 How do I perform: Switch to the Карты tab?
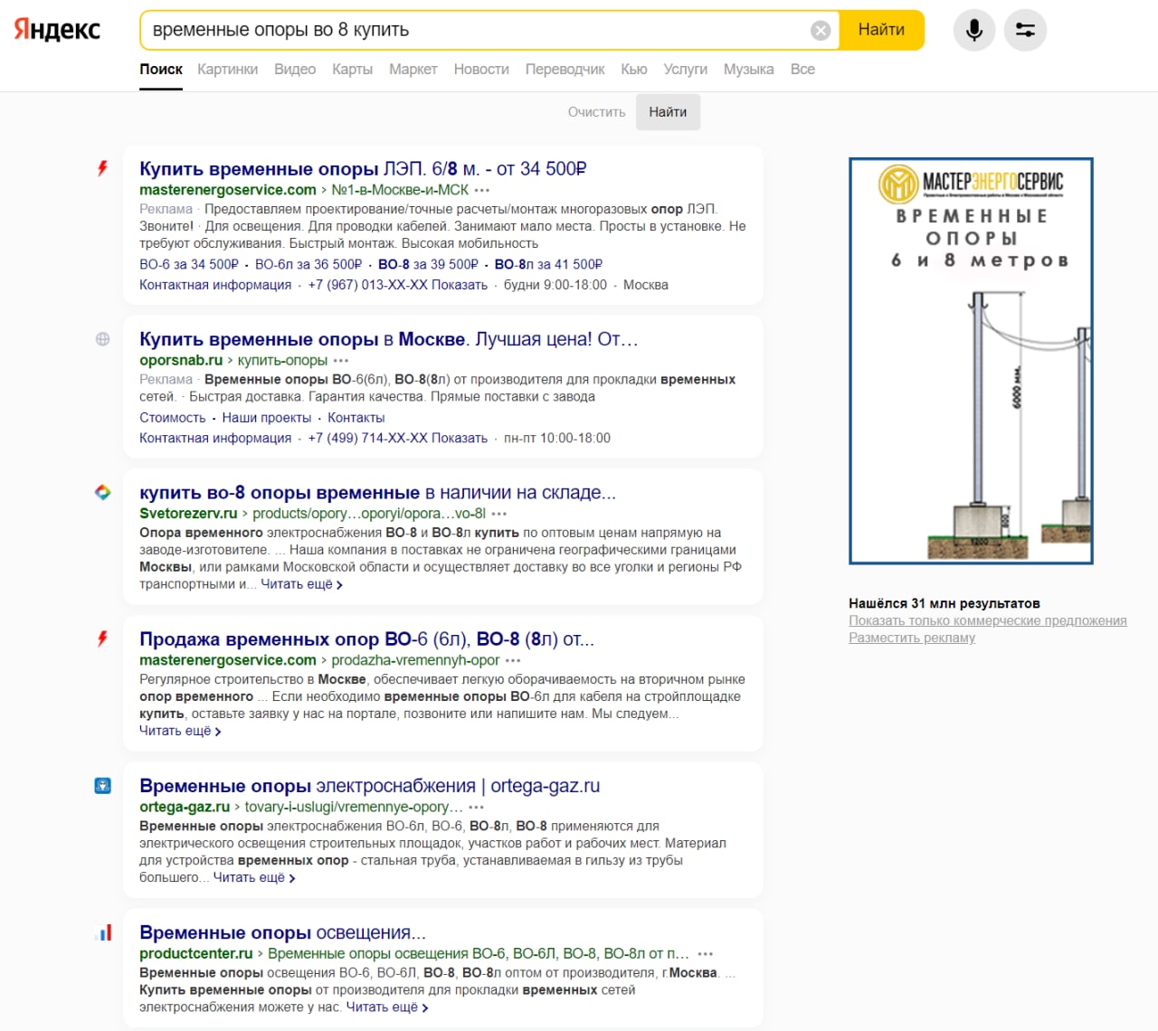[352, 69]
